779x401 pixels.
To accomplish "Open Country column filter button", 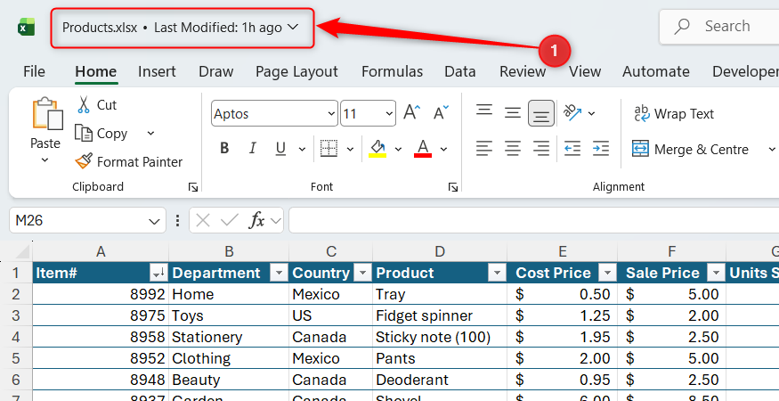I will pos(363,274).
